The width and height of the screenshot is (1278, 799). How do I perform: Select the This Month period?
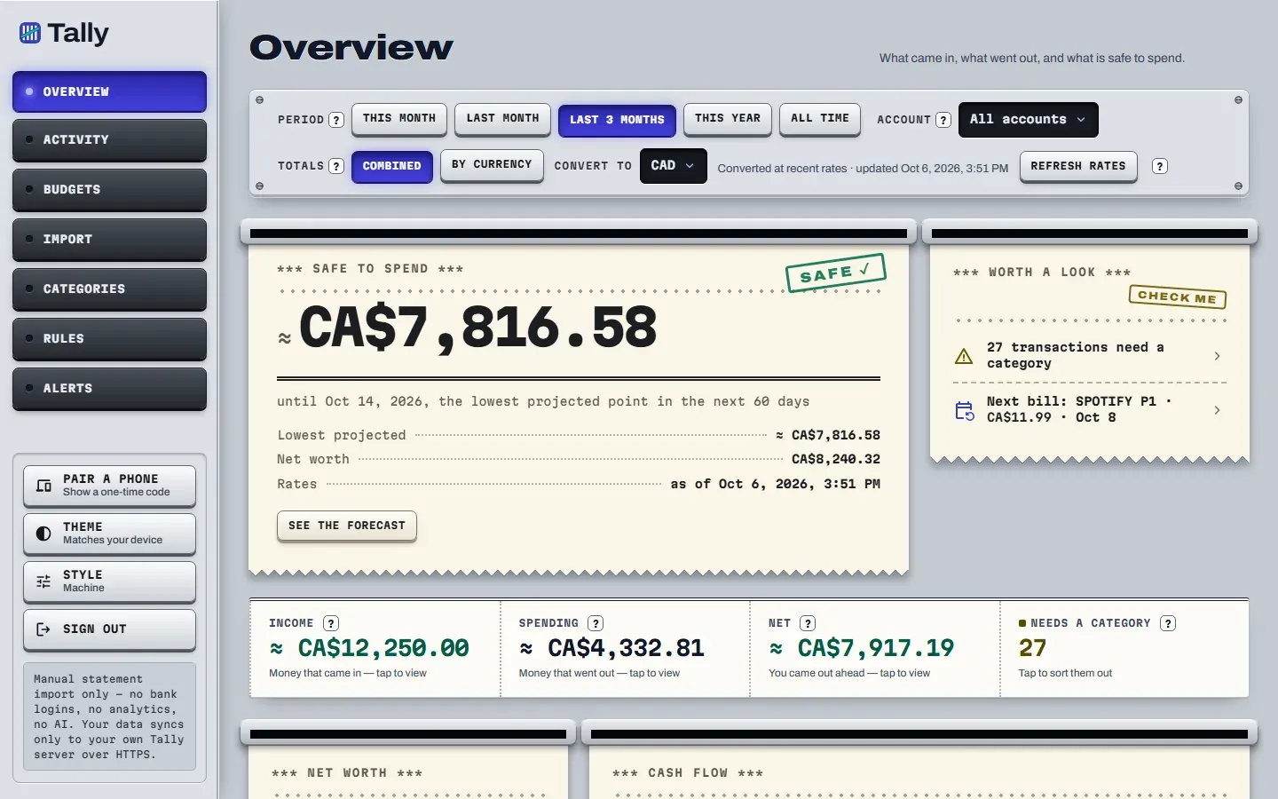pos(399,119)
